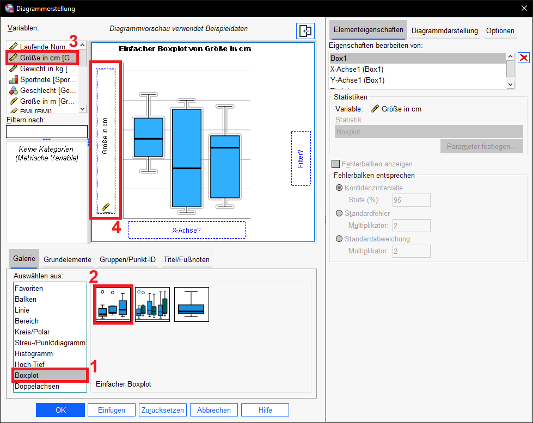Select Y-Achse1 (Box1) in properties list

418,80
